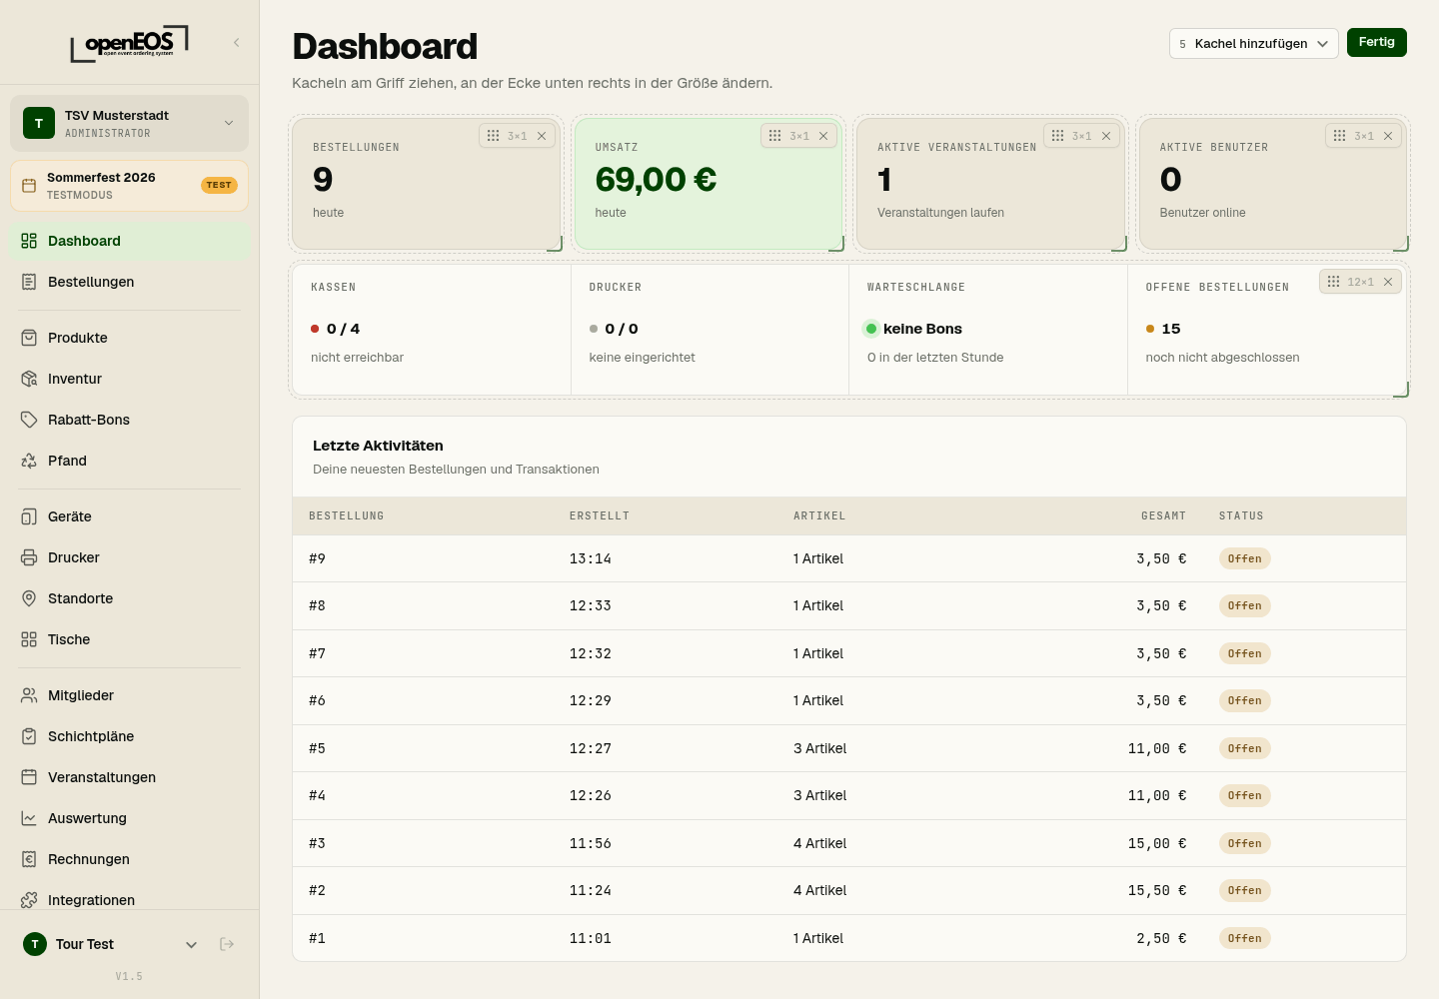The height and width of the screenshot is (999, 1439).
Task: Click the Offen status of order #9
Action: click(x=1244, y=558)
